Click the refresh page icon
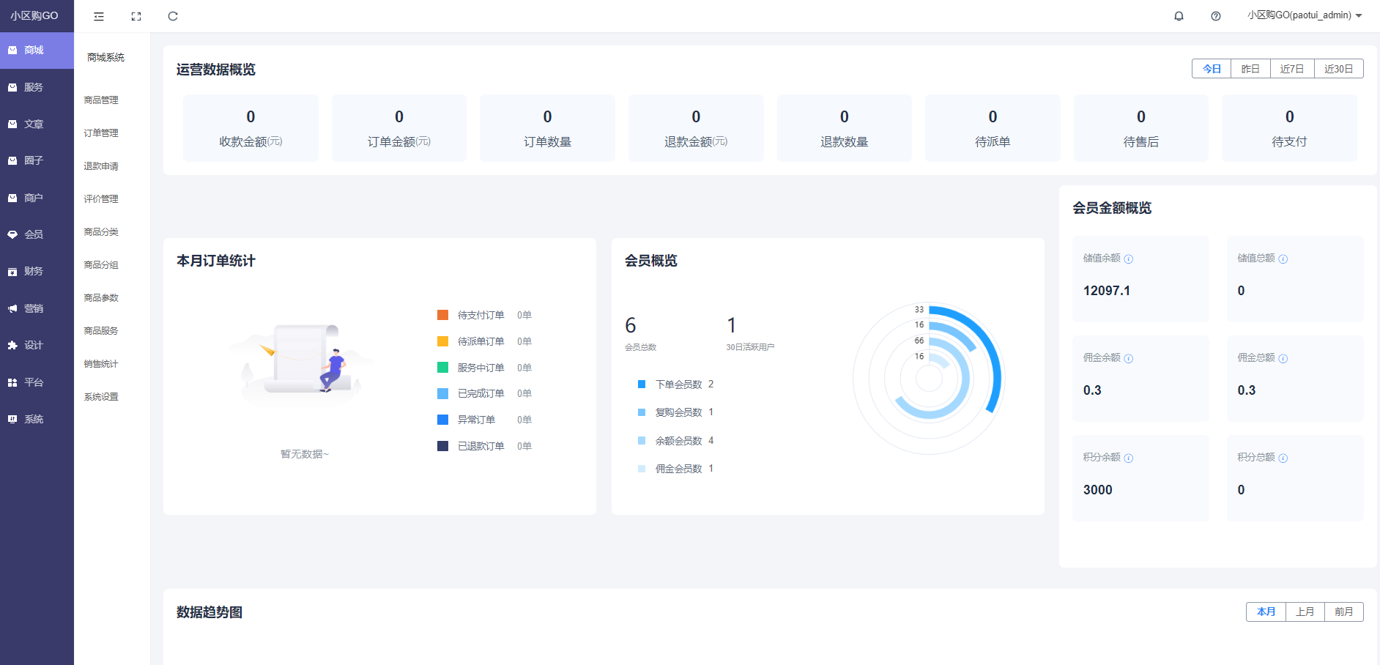This screenshot has width=1380, height=665. (x=173, y=16)
